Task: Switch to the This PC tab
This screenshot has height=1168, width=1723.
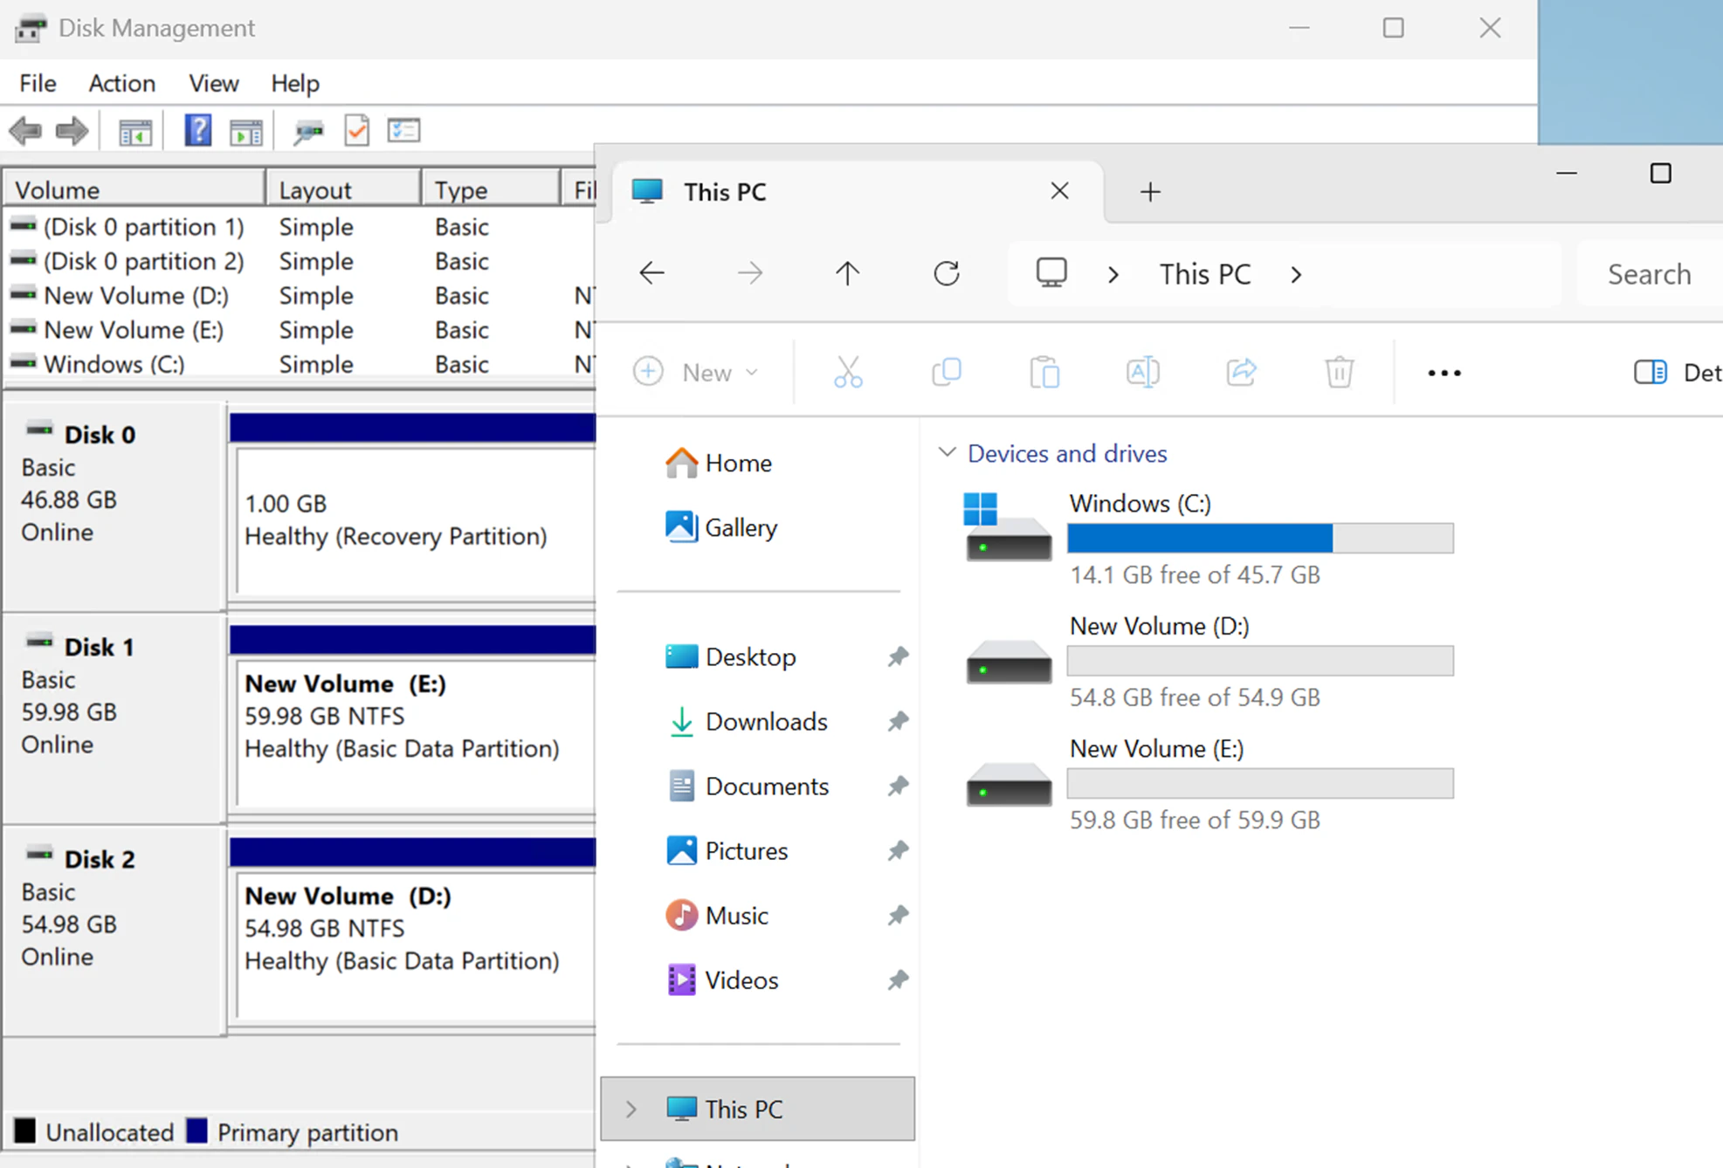Action: 858,192
